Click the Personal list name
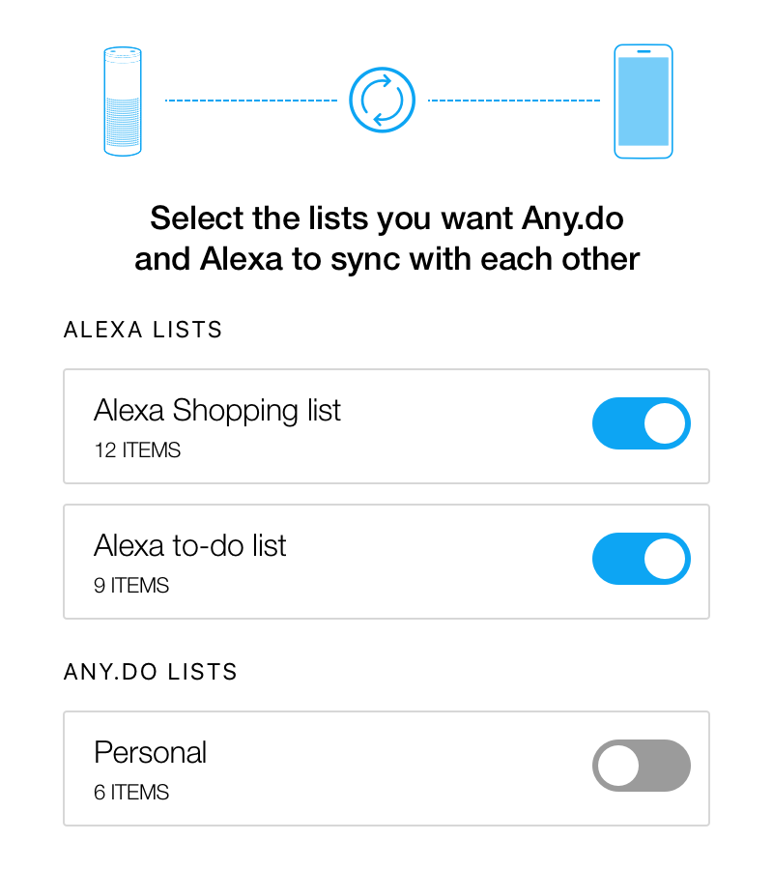 tap(151, 753)
